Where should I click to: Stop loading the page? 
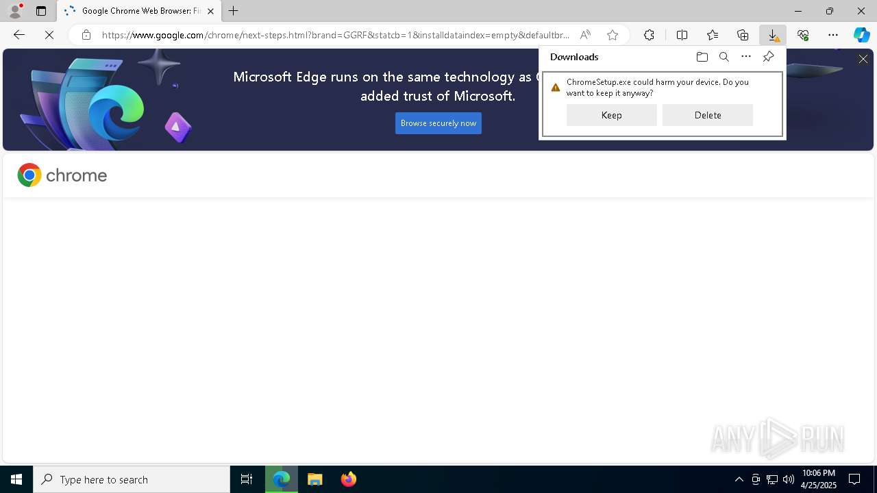(x=49, y=35)
